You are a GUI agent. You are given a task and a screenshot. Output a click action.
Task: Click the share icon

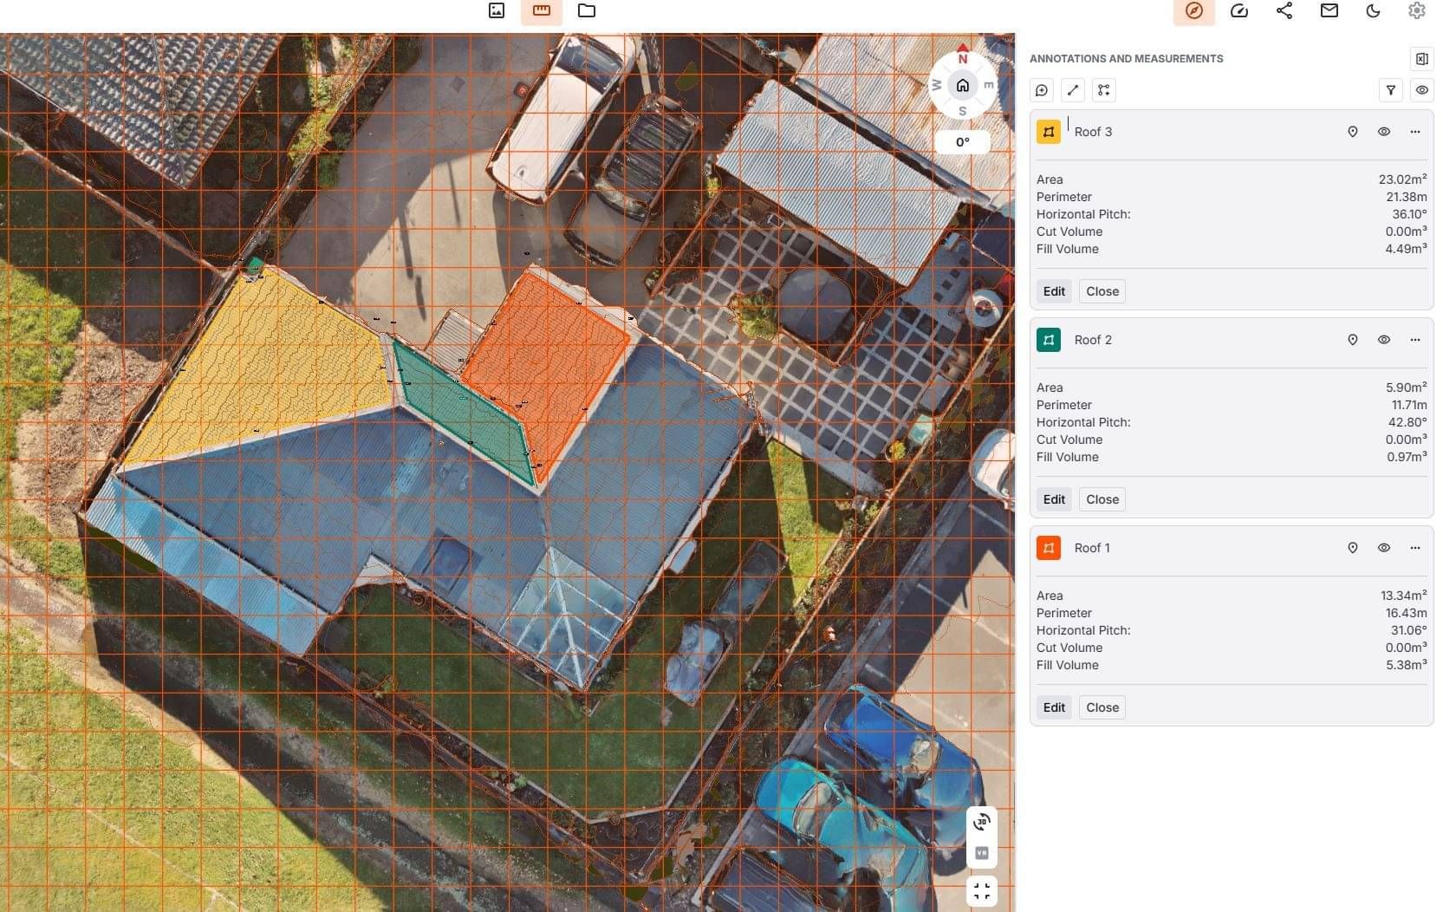(1284, 10)
